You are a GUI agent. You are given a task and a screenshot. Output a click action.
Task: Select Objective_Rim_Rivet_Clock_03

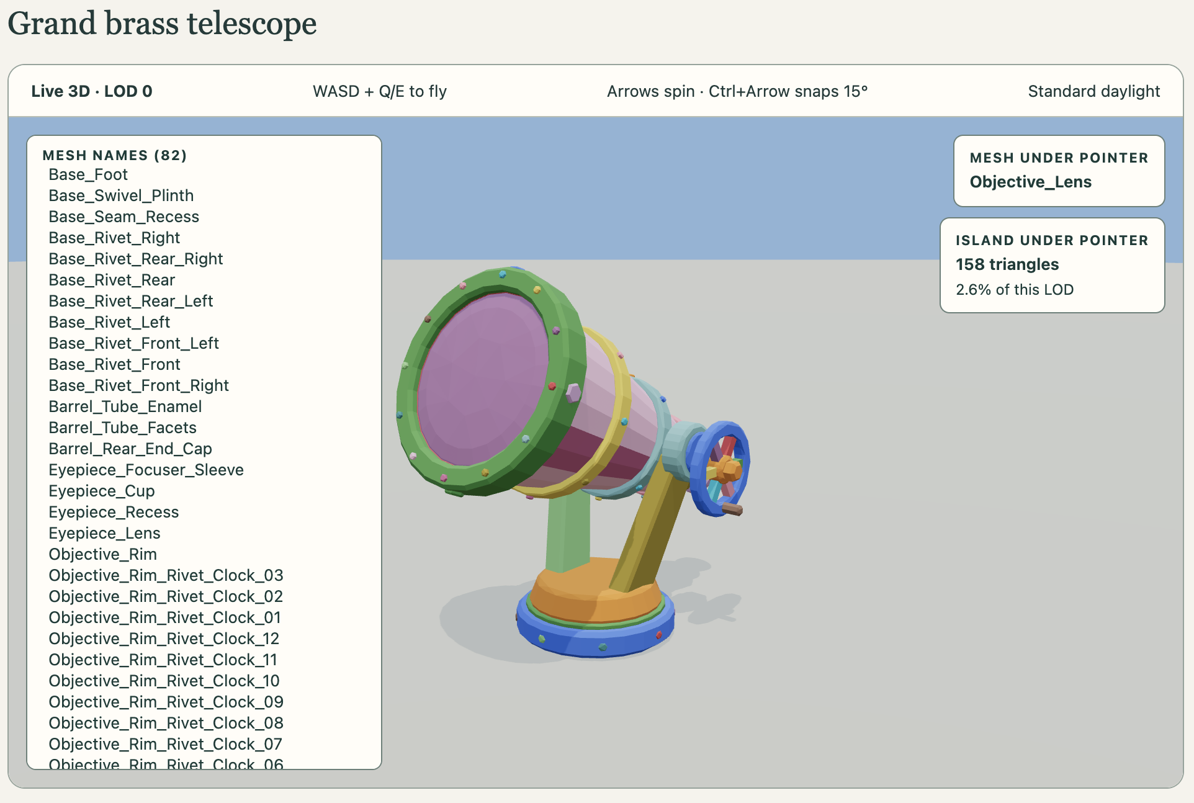[166, 575]
